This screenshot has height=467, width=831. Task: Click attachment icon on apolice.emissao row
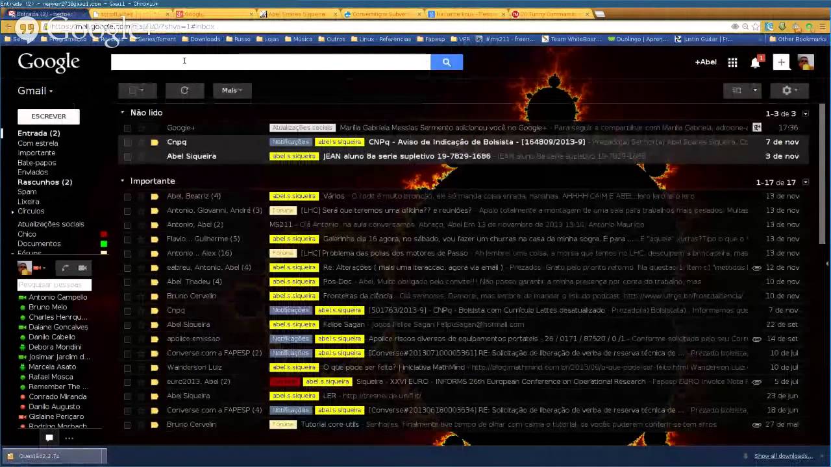point(756,339)
